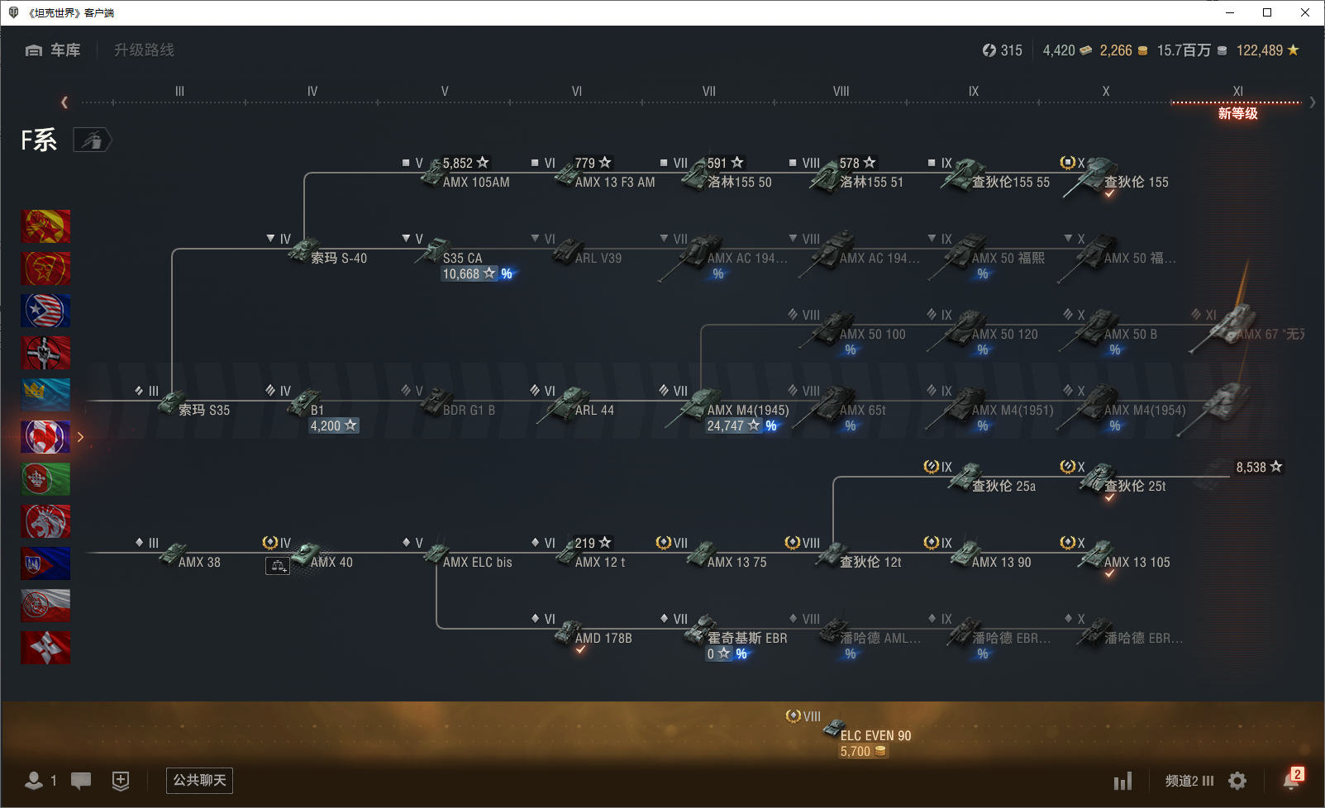Jump to the 新等级 tier XI marker

point(1237,113)
